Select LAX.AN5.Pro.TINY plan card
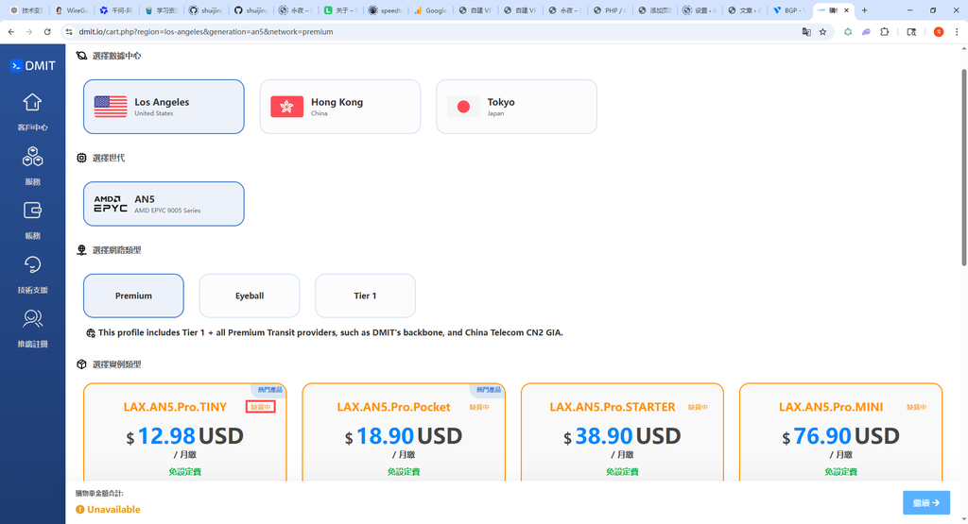This screenshot has height=524, width=968. click(185, 432)
